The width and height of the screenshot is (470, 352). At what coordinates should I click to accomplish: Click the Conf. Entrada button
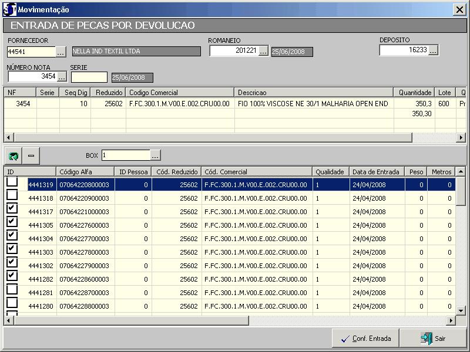[365, 339]
